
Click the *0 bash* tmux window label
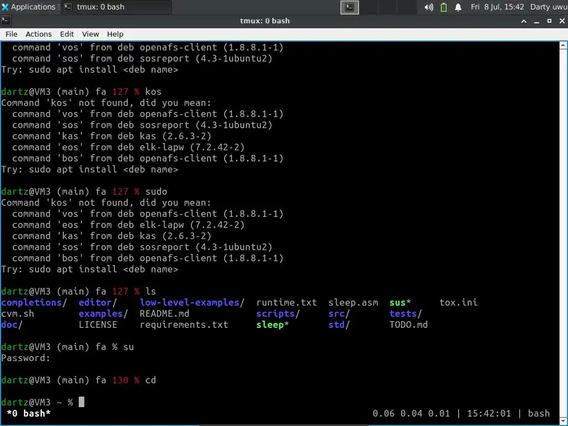[x=29, y=413]
